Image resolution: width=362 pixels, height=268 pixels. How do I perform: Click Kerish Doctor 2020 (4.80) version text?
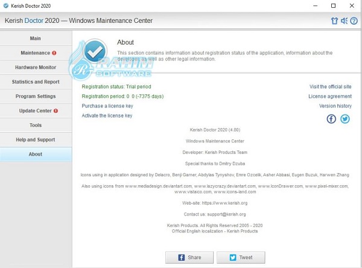(x=215, y=130)
